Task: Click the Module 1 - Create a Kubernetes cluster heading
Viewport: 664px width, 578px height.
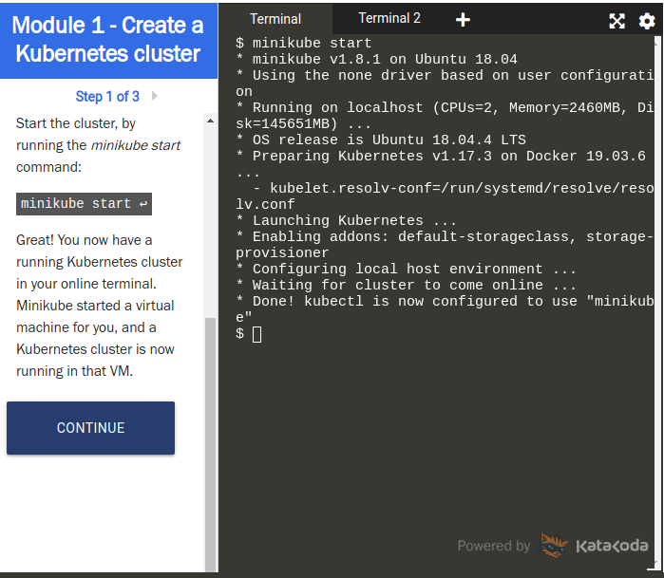Action: pos(108,39)
